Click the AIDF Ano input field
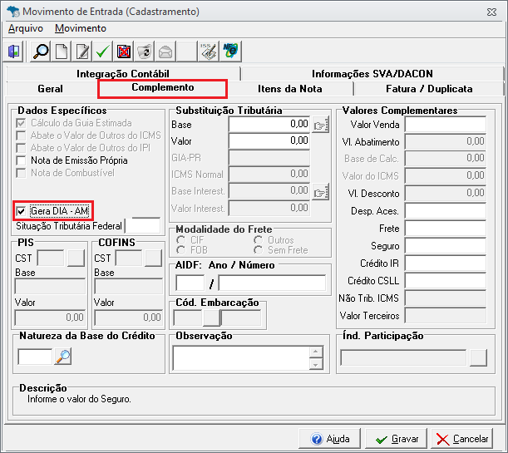Screen dimensions: 508x453 tap(190, 283)
